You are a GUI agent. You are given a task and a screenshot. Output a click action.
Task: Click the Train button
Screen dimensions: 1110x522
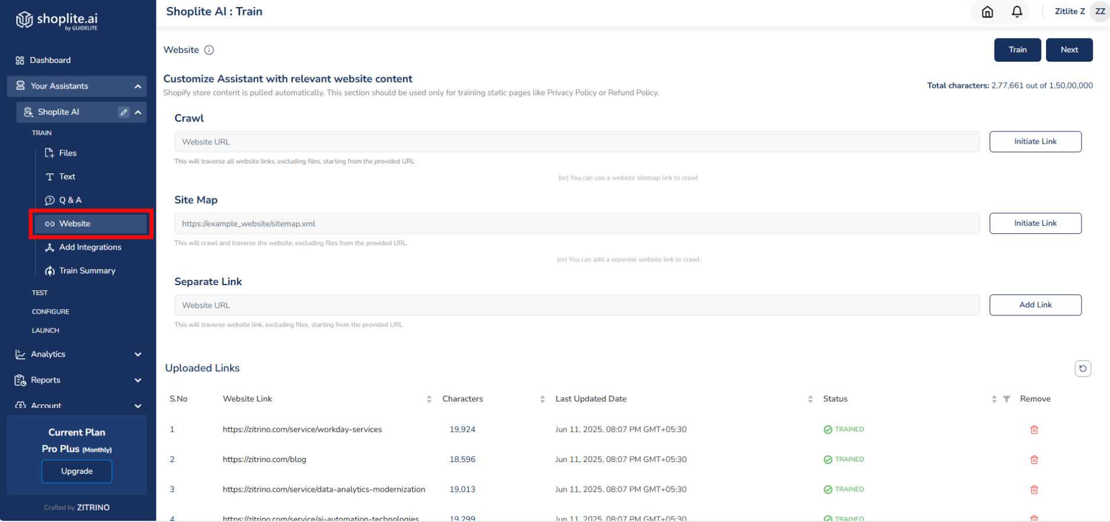click(x=1018, y=50)
